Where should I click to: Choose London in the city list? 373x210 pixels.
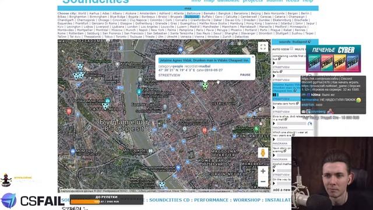point(132,27)
